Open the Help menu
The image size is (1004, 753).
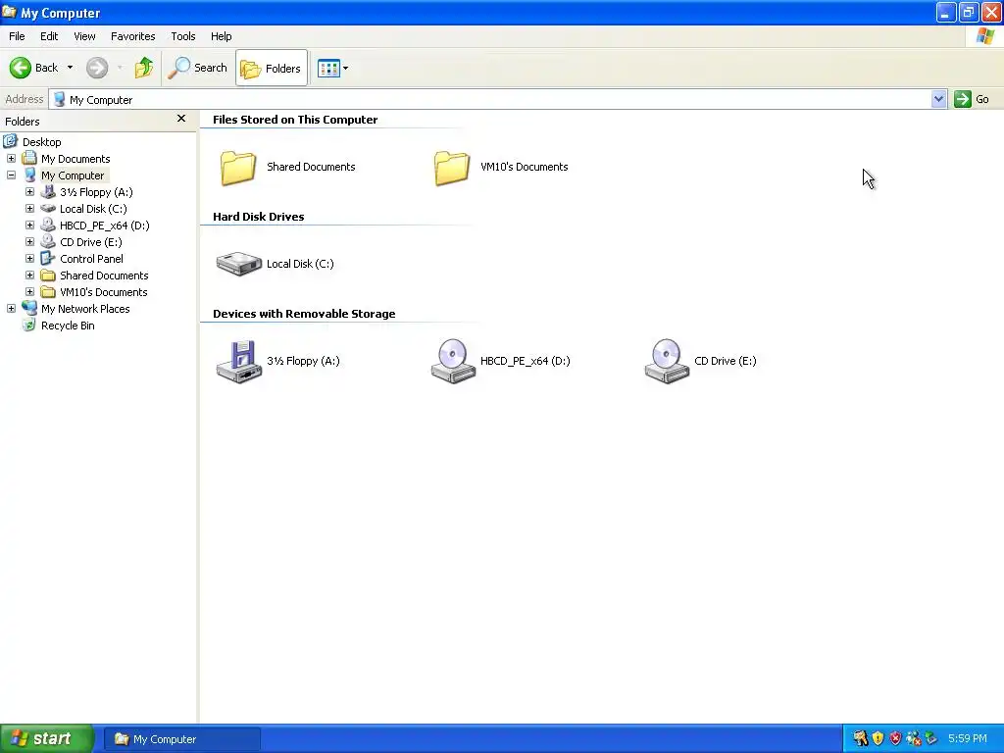[x=222, y=36]
